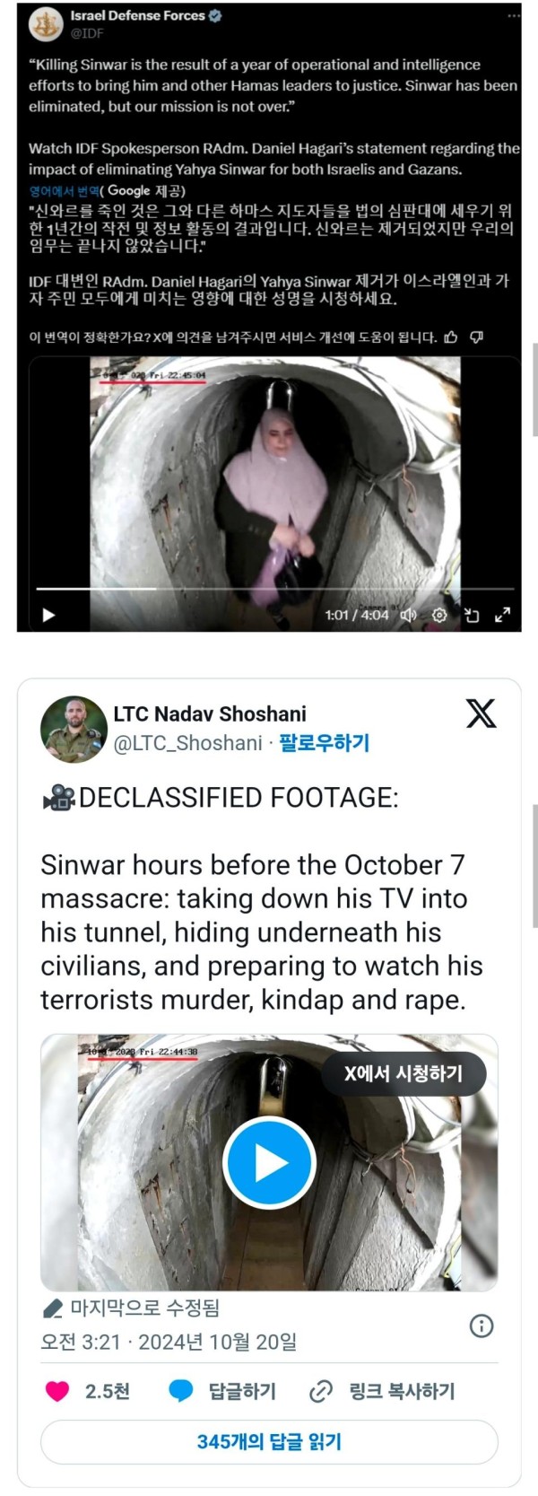Click the thumbs down translation feedback icon
Screen dimensions: 538x1496
(477, 337)
